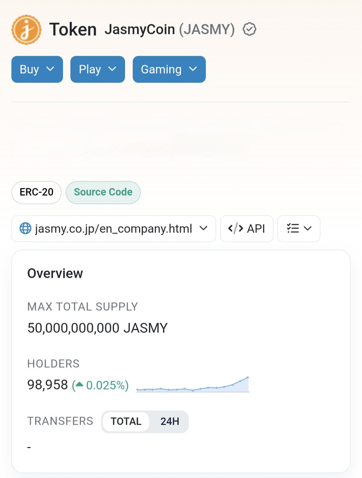Select the TOTAL transfers tab
Viewport: 362px width, 478px height.
pos(126,421)
